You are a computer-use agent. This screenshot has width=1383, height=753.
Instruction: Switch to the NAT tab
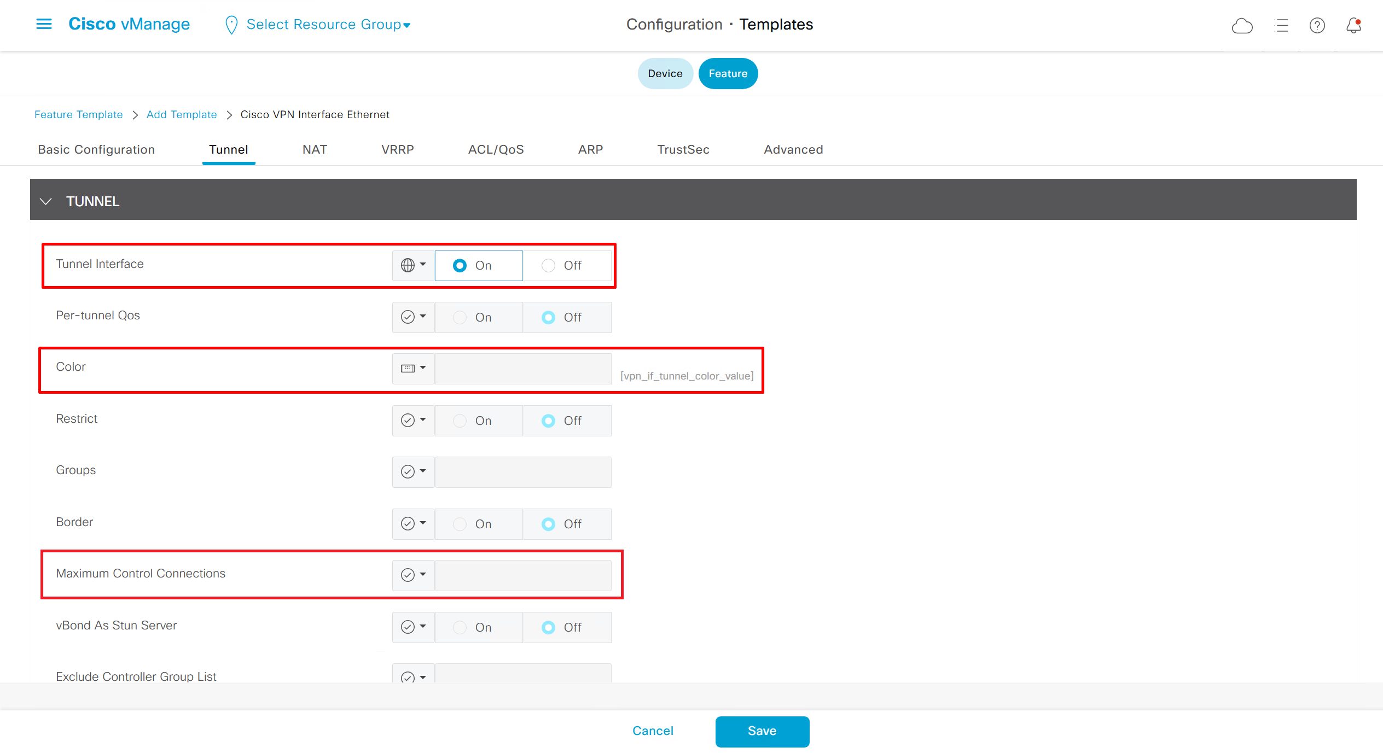[x=315, y=149]
